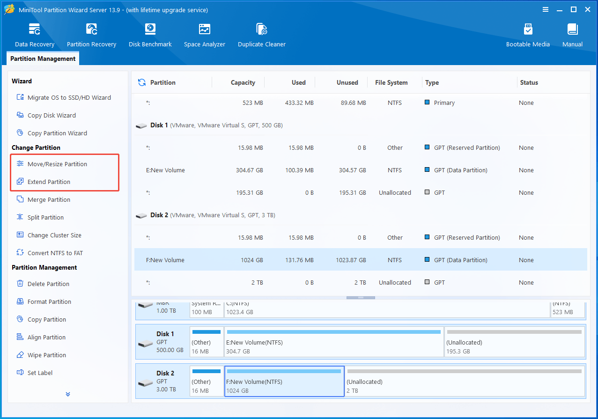
Task: Click the Delete Partition trash icon
Action: click(20, 284)
